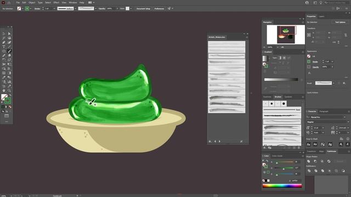Click the Divide pathfinder icon
The width and height of the screenshot is (351, 197).
[x=309, y=171]
